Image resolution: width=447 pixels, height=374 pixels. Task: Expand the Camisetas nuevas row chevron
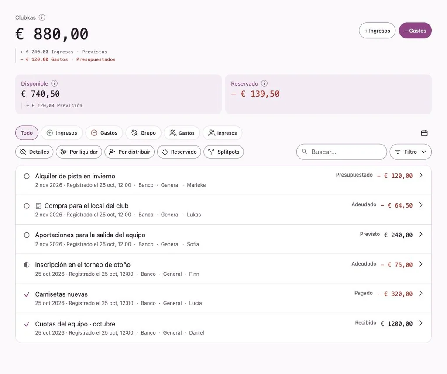click(x=421, y=293)
